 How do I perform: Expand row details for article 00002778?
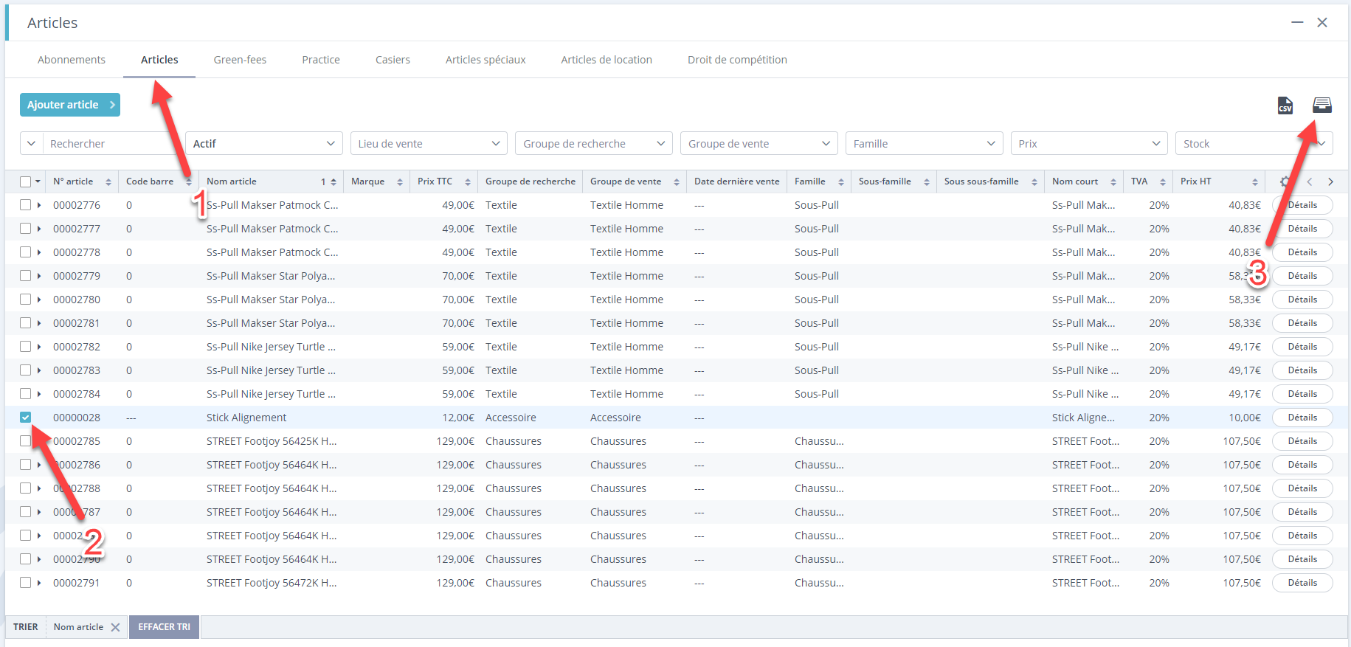click(39, 252)
